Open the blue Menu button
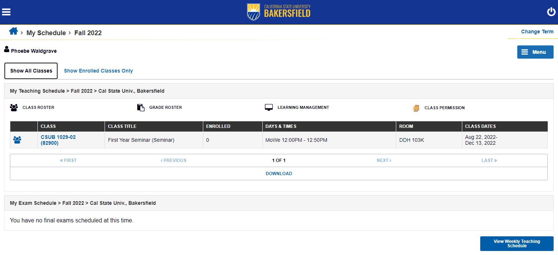This screenshot has height=255, width=558. tap(535, 52)
